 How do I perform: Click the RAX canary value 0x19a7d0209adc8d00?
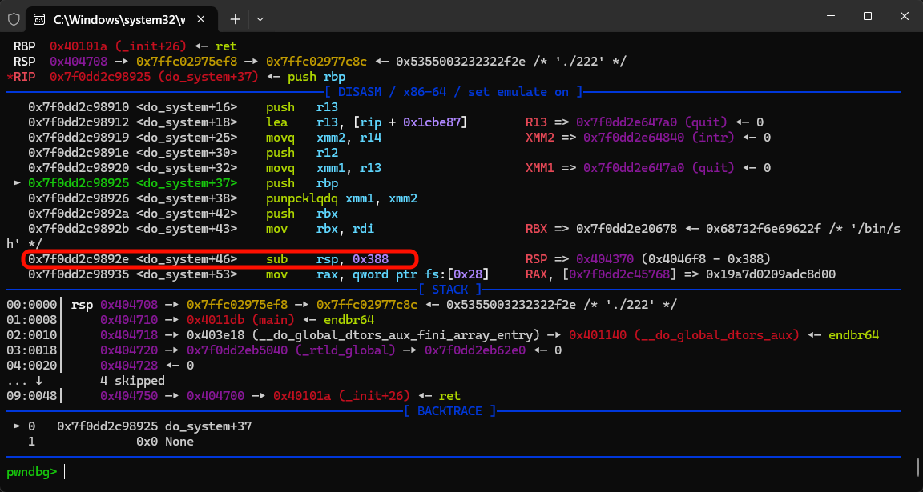click(771, 274)
